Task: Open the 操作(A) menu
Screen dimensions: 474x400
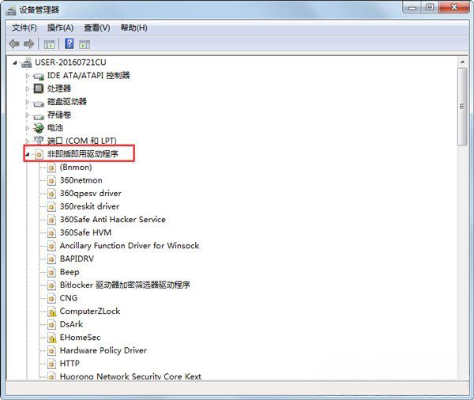Action: click(60, 28)
